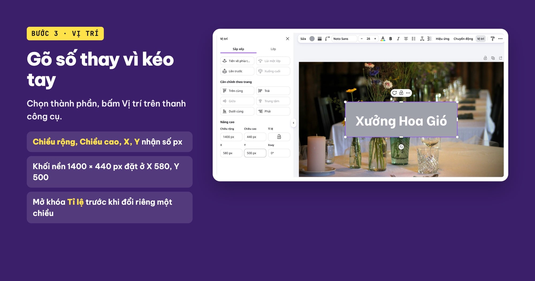Click Lùi một lớp button
535x281 pixels.
pyautogui.click(x=273, y=61)
